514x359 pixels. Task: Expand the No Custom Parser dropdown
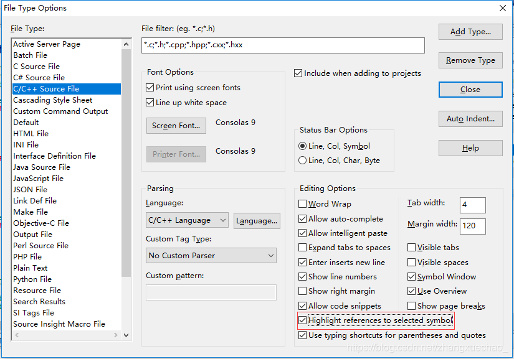211,256
